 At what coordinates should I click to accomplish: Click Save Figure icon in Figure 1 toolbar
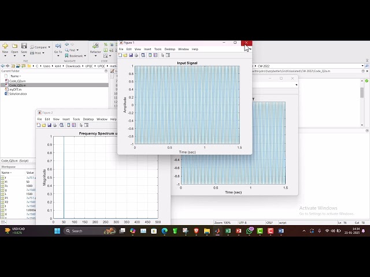pos(131,55)
